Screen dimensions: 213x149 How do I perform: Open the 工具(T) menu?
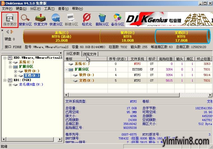point(49,9)
